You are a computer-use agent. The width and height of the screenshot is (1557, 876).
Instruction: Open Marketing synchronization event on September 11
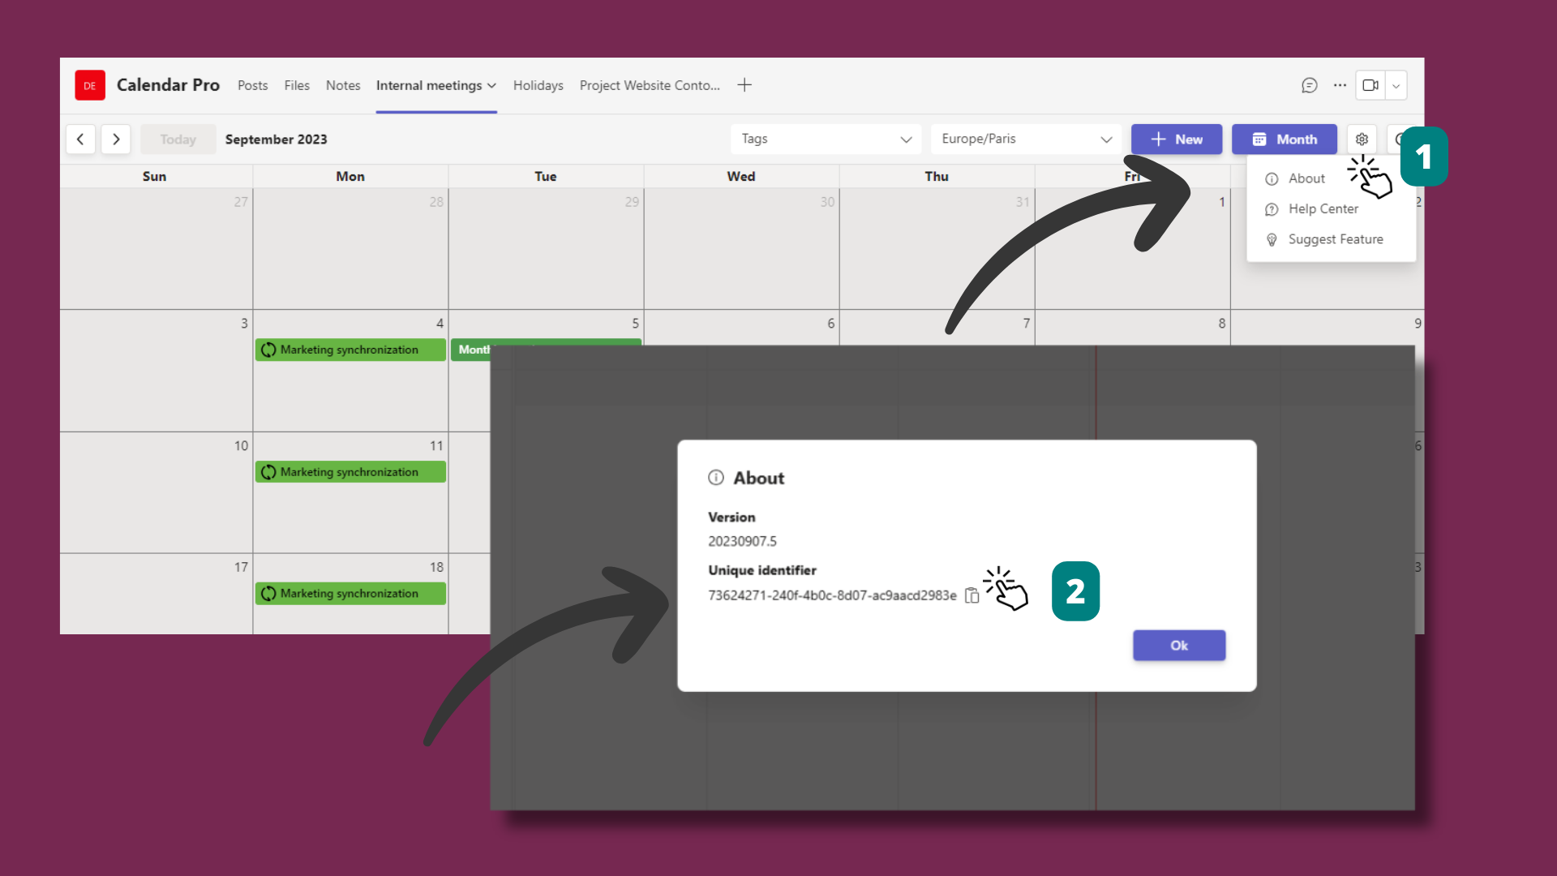click(350, 472)
